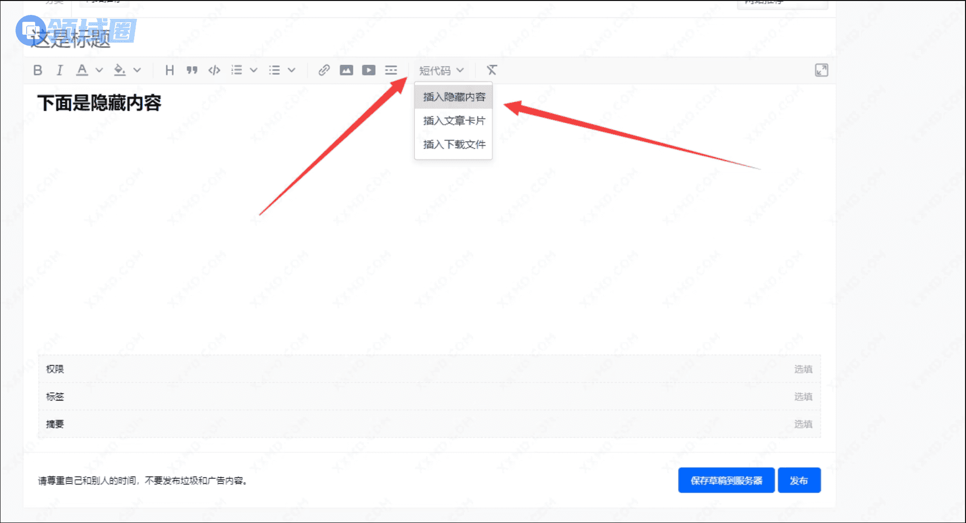This screenshot has width=966, height=523.
Task: Insert a video using the play icon
Action: pyautogui.click(x=368, y=70)
